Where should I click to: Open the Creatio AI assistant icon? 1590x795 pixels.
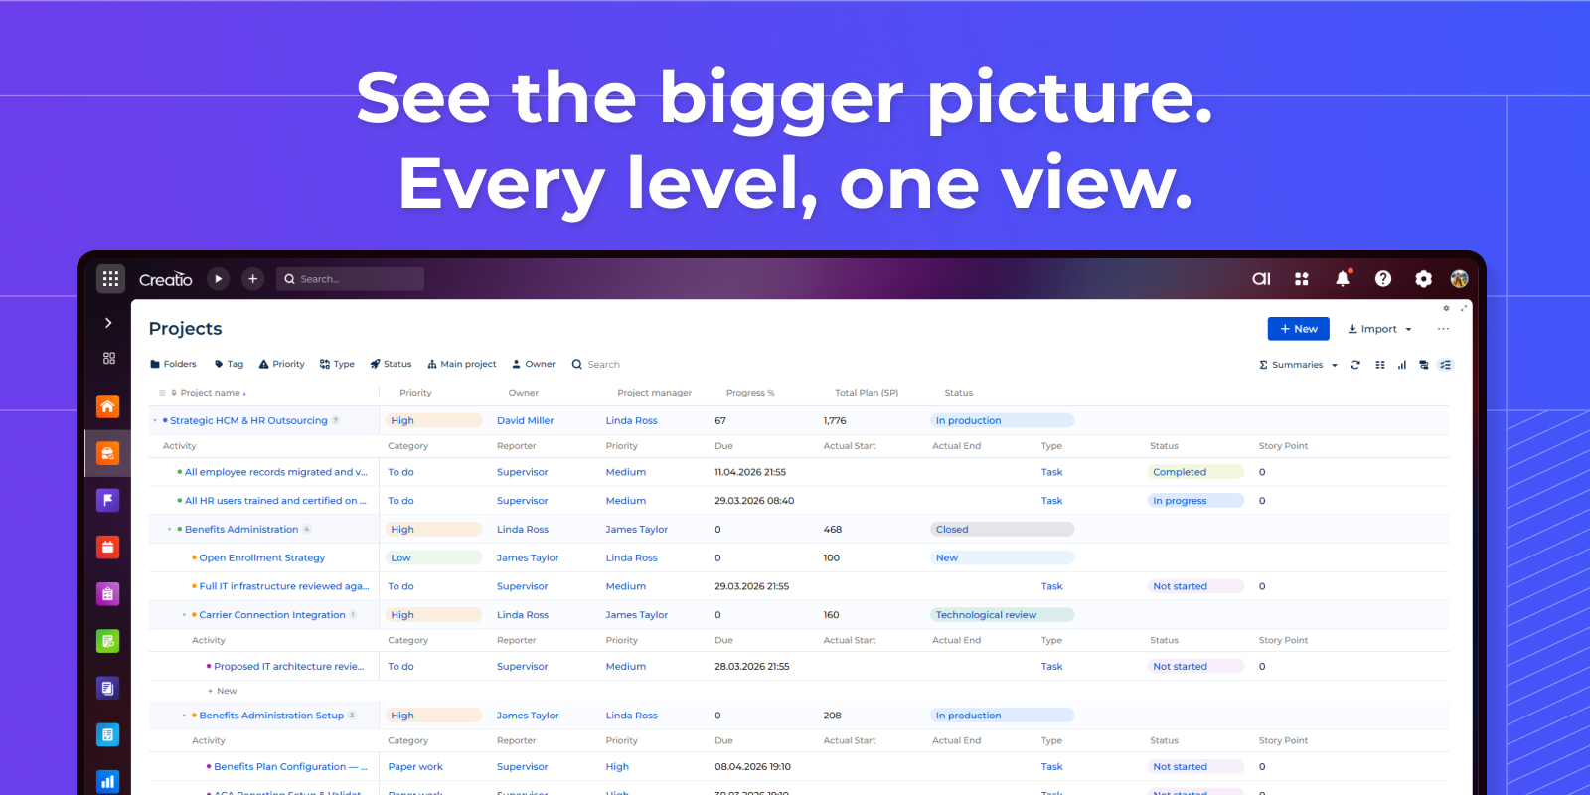(1261, 279)
